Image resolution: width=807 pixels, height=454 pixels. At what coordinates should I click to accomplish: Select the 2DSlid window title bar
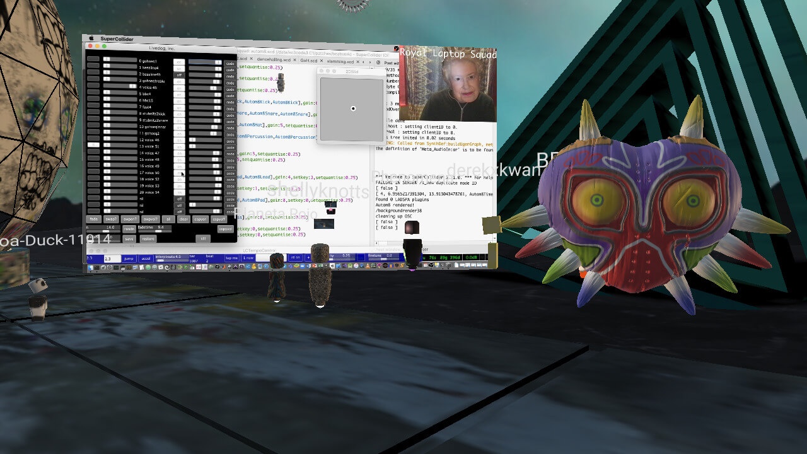point(351,72)
